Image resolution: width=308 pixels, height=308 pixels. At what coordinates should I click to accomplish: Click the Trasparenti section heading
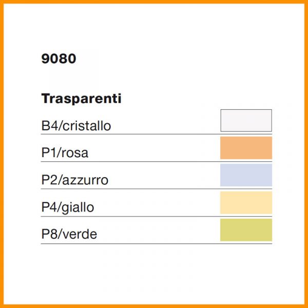point(81,99)
